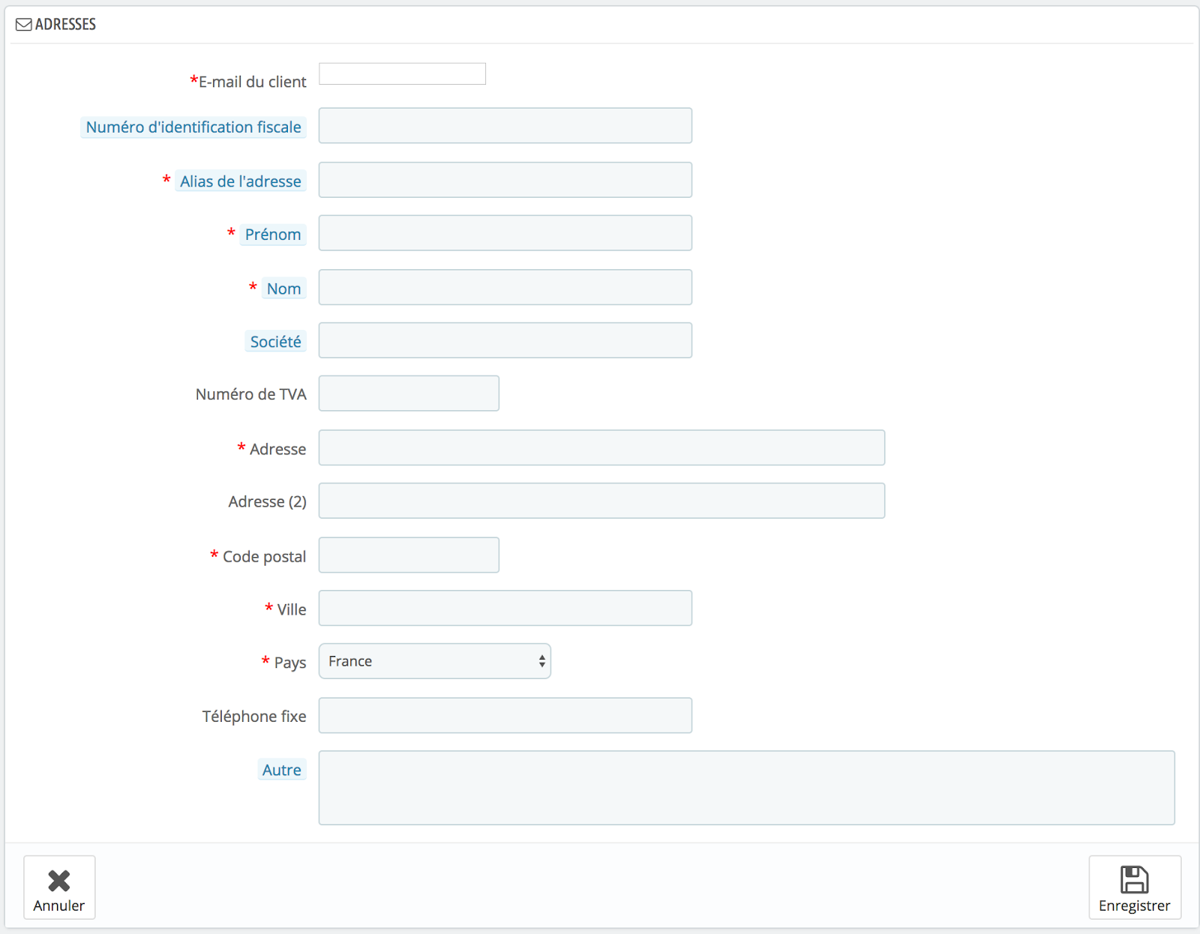Click the Code postal label

[264, 557]
